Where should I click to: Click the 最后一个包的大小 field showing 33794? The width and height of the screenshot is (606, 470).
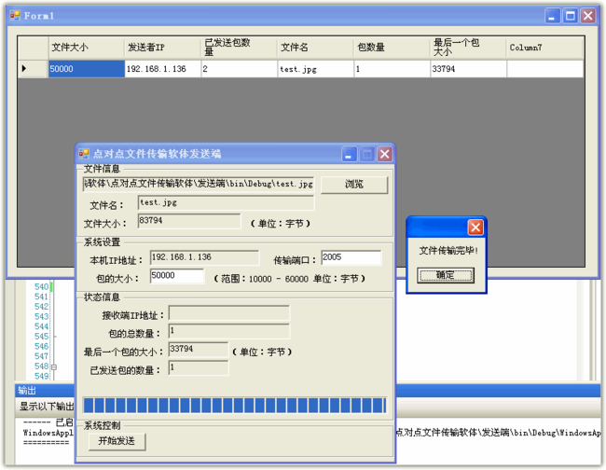[x=199, y=350]
